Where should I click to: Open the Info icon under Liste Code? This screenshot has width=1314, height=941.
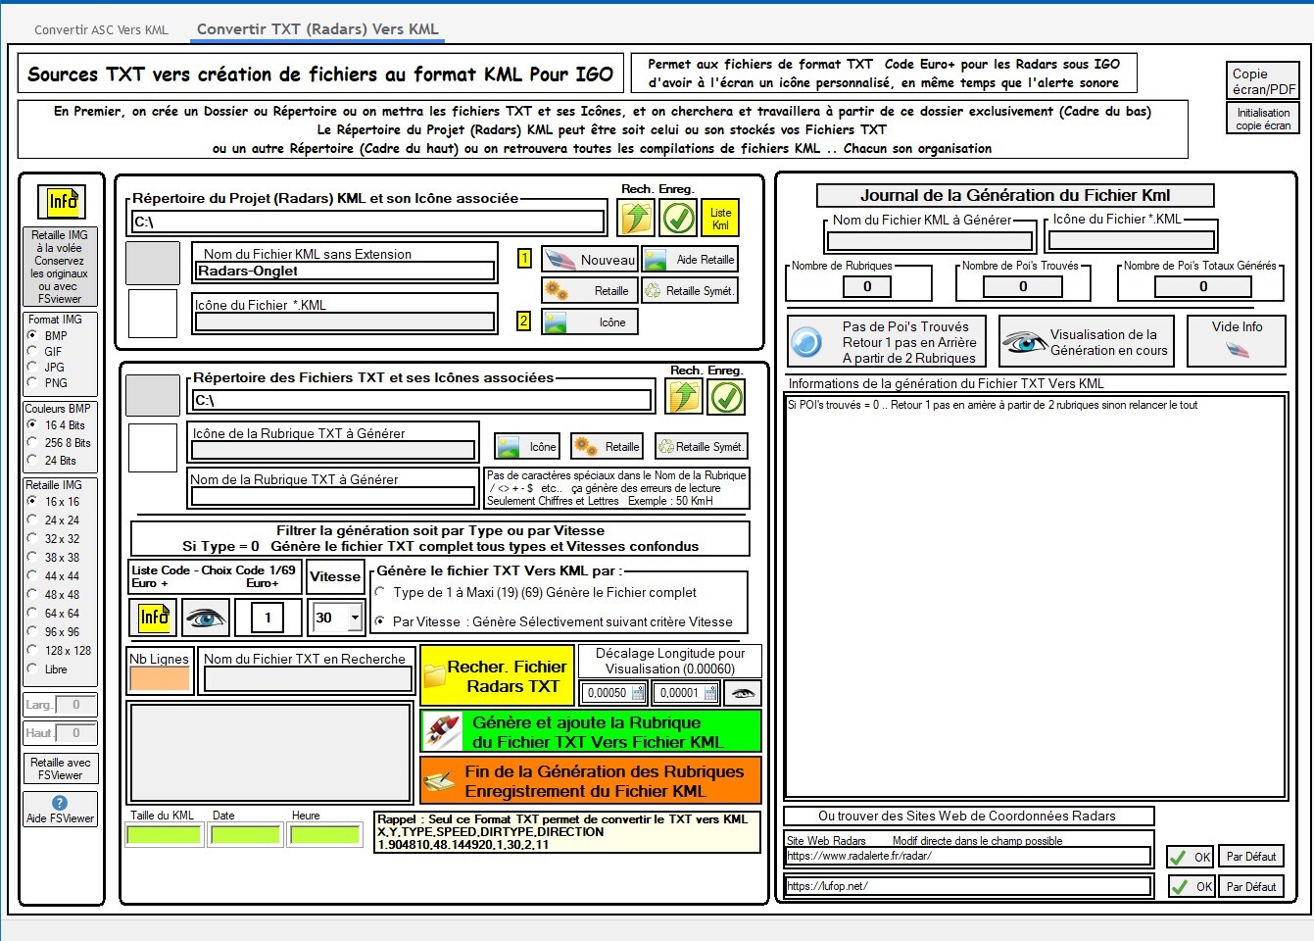tap(153, 617)
